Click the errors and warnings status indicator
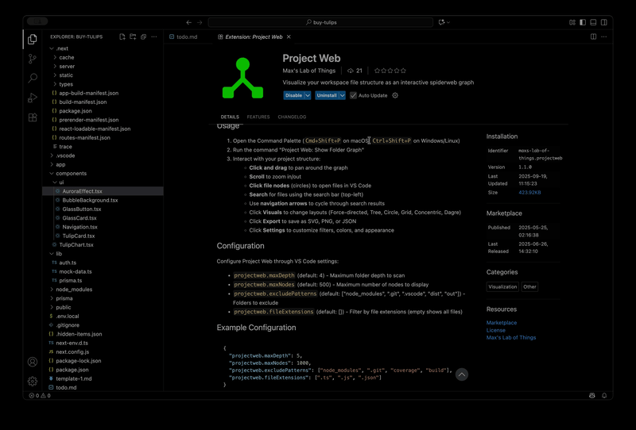 pyautogui.click(x=40, y=396)
